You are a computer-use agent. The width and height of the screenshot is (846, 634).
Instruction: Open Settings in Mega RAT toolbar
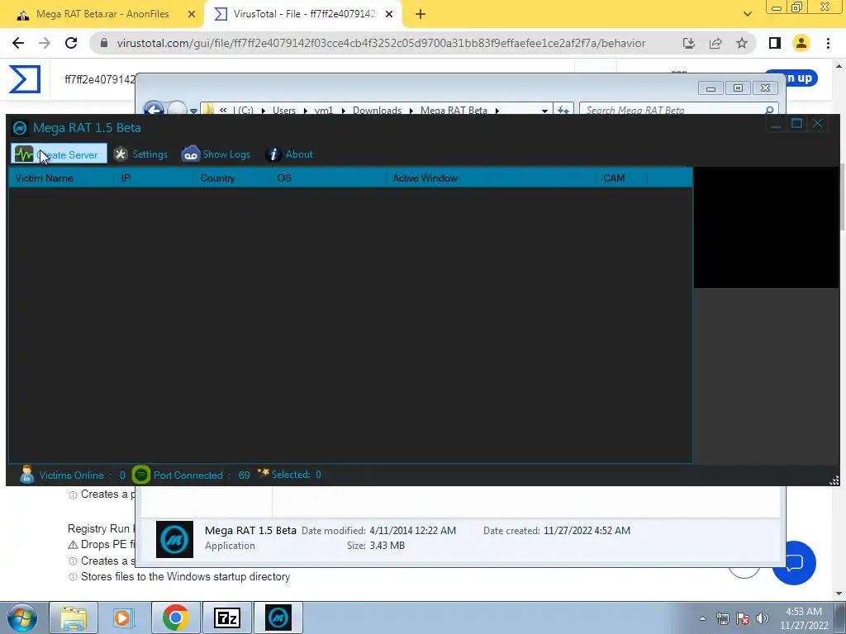click(x=140, y=154)
